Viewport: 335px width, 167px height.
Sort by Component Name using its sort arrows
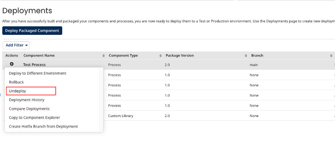click(x=104, y=56)
